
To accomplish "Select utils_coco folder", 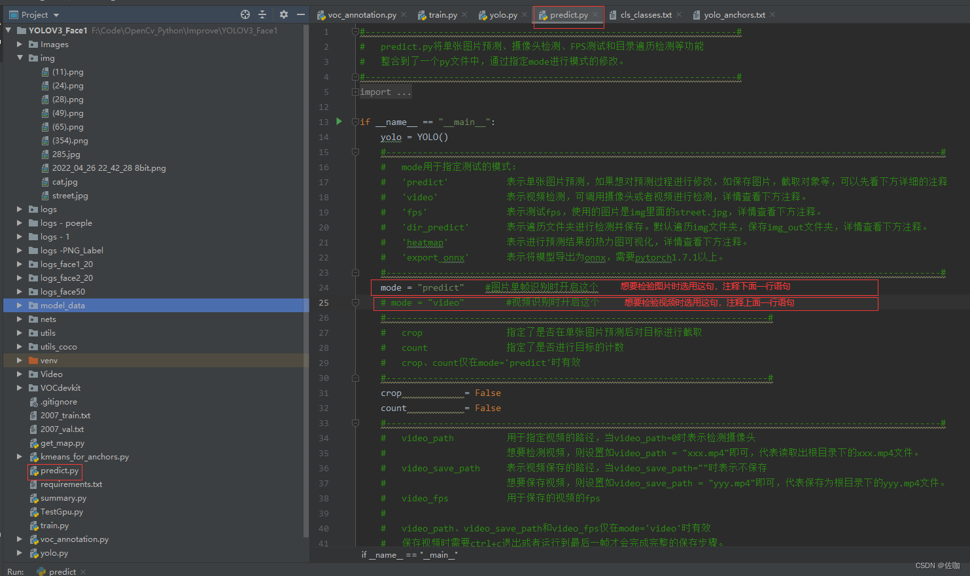I will 58,346.
